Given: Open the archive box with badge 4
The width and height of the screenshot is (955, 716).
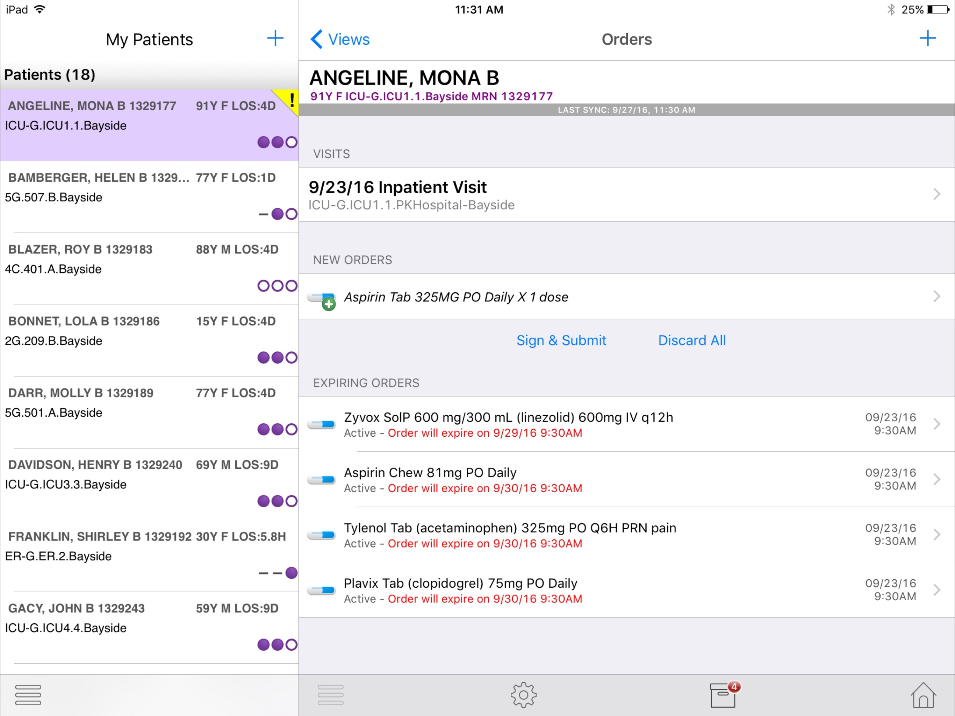Looking at the screenshot, I should click(725, 694).
